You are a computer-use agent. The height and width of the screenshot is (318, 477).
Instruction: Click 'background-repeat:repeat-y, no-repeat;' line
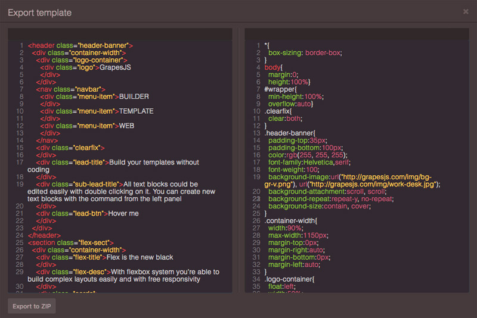coord(331,199)
